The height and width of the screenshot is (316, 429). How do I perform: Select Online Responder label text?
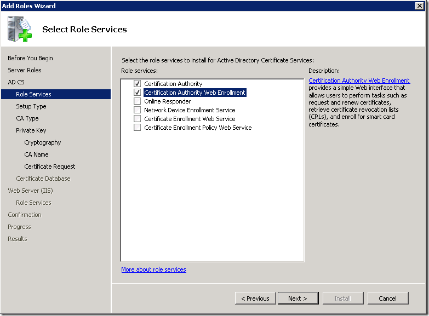[x=168, y=101]
